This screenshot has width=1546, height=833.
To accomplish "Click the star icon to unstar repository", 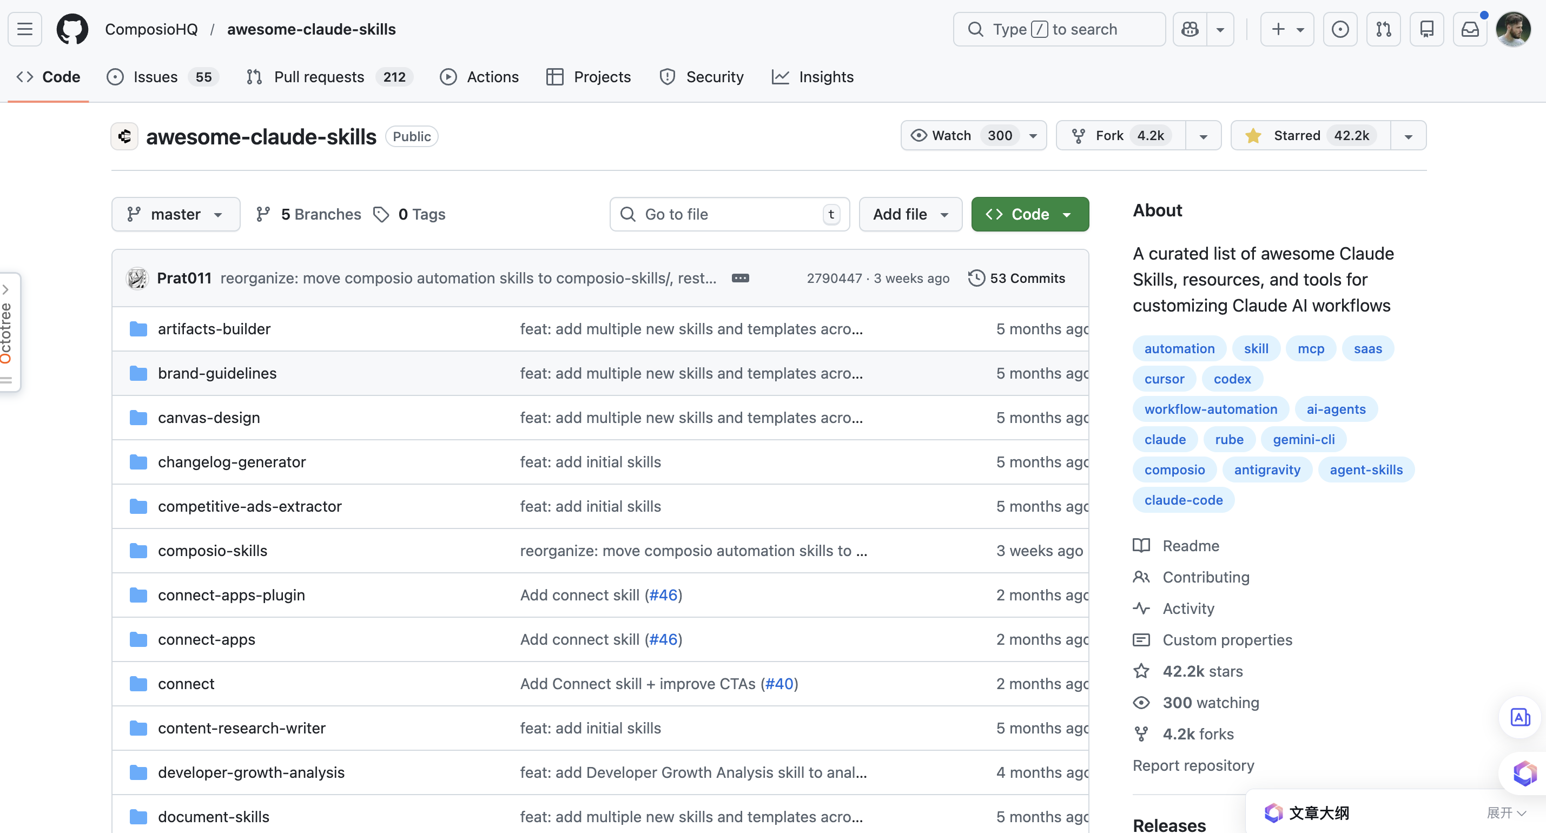I will 1253,136.
